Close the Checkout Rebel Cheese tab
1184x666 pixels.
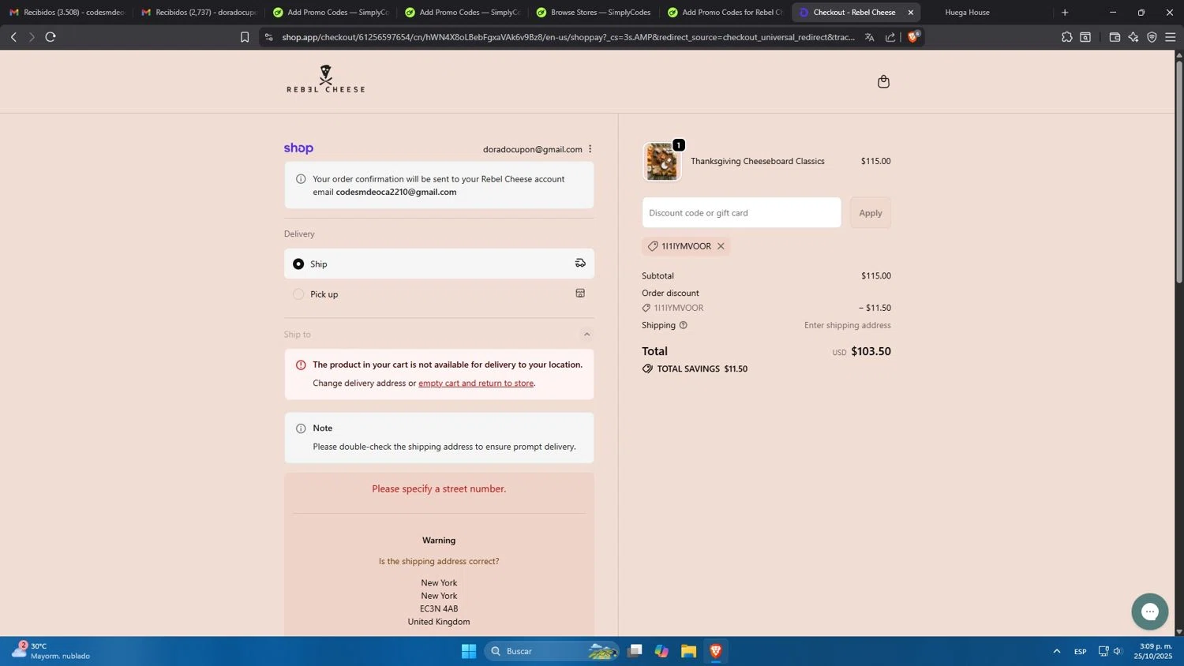pyautogui.click(x=910, y=13)
